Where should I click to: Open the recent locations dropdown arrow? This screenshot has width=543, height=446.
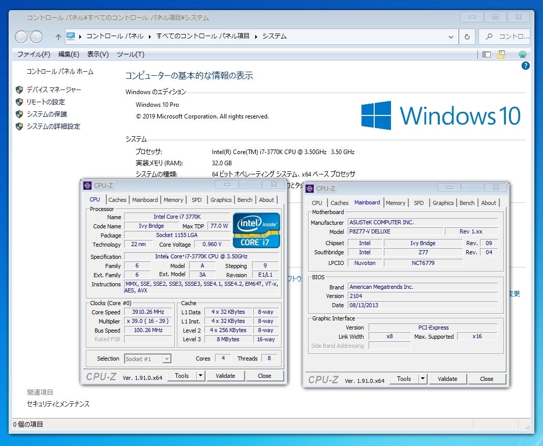click(48, 36)
